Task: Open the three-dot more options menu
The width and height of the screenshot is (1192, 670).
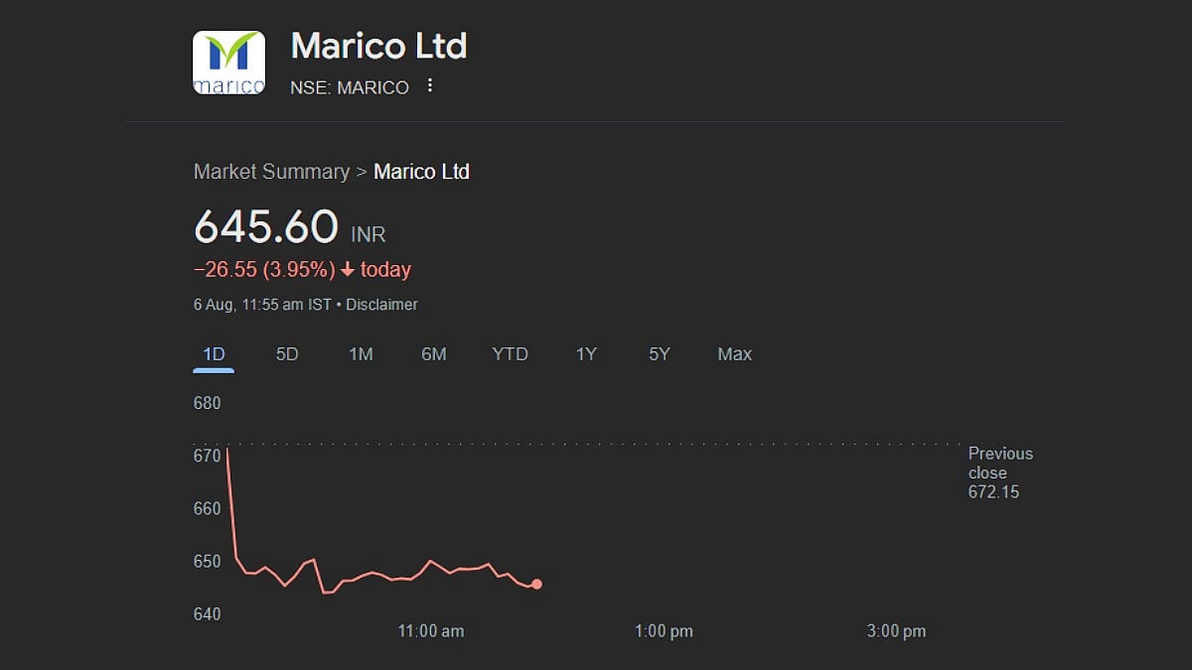Action: [429, 86]
